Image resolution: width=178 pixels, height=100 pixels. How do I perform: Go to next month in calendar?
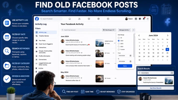[168, 36]
